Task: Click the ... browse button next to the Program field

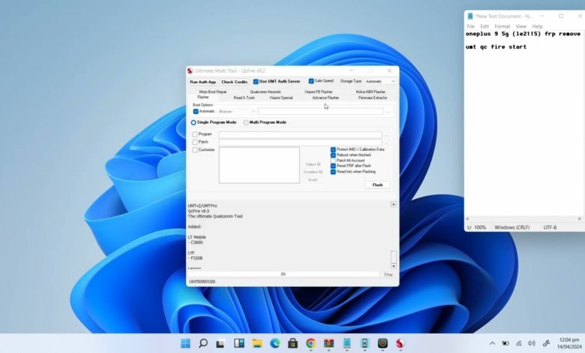Action: pos(387,135)
